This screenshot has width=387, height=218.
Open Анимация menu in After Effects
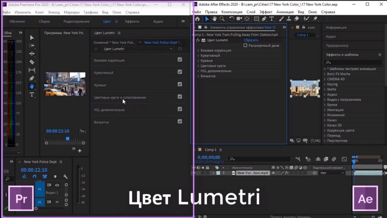(285, 12)
